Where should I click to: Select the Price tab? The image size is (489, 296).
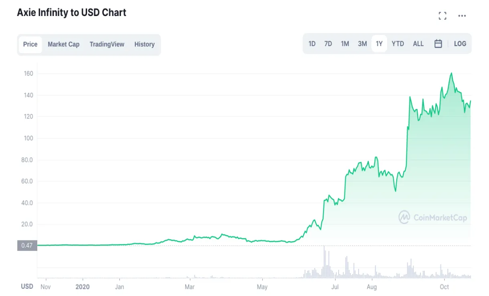30,44
